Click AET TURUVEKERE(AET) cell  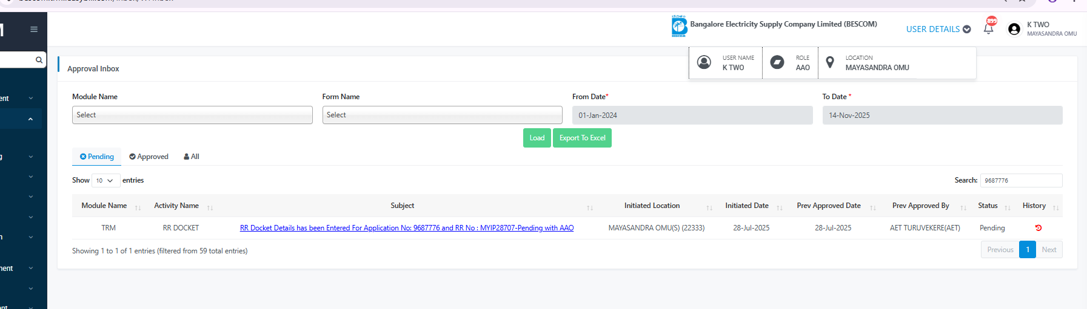point(925,228)
